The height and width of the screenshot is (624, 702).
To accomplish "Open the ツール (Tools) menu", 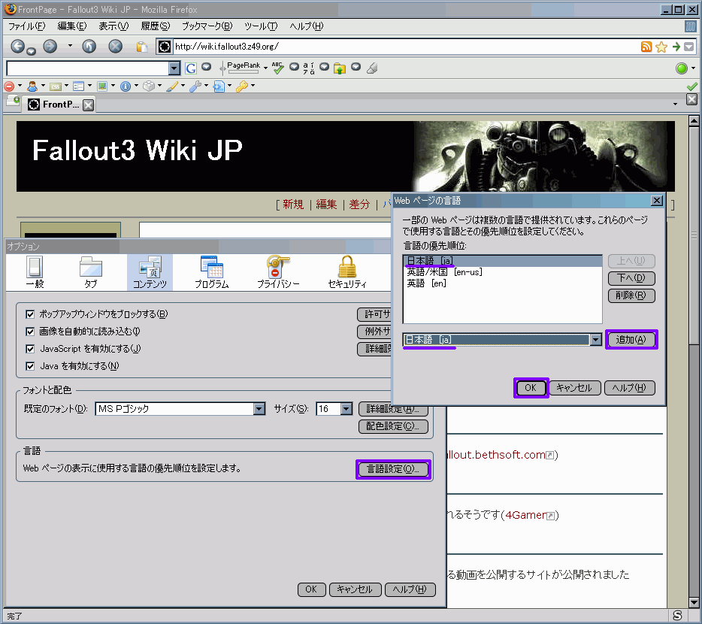I will 261,26.
